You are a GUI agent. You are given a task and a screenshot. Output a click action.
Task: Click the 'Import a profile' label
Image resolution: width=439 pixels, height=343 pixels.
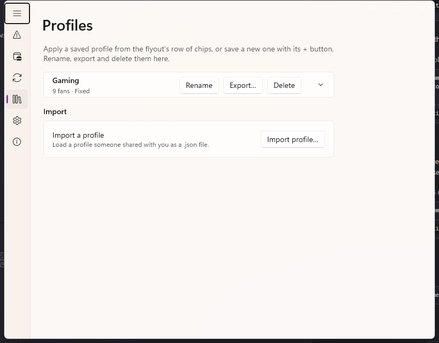pos(78,135)
